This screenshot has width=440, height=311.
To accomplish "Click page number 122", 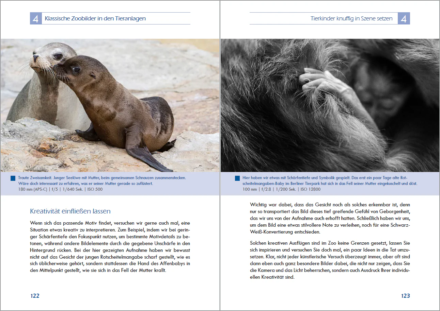I will pyautogui.click(x=35, y=296).
